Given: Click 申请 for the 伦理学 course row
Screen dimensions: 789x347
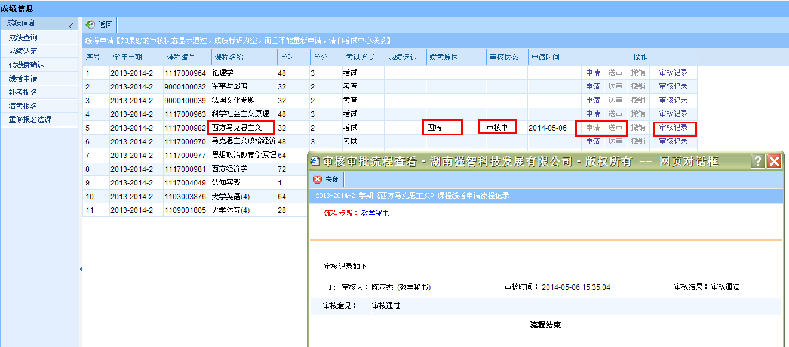Looking at the screenshot, I should pyautogui.click(x=592, y=73).
